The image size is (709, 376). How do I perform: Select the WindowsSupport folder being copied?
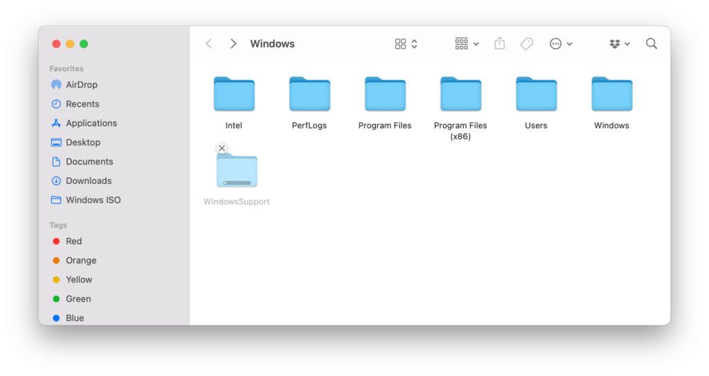[x=237, y=171]
